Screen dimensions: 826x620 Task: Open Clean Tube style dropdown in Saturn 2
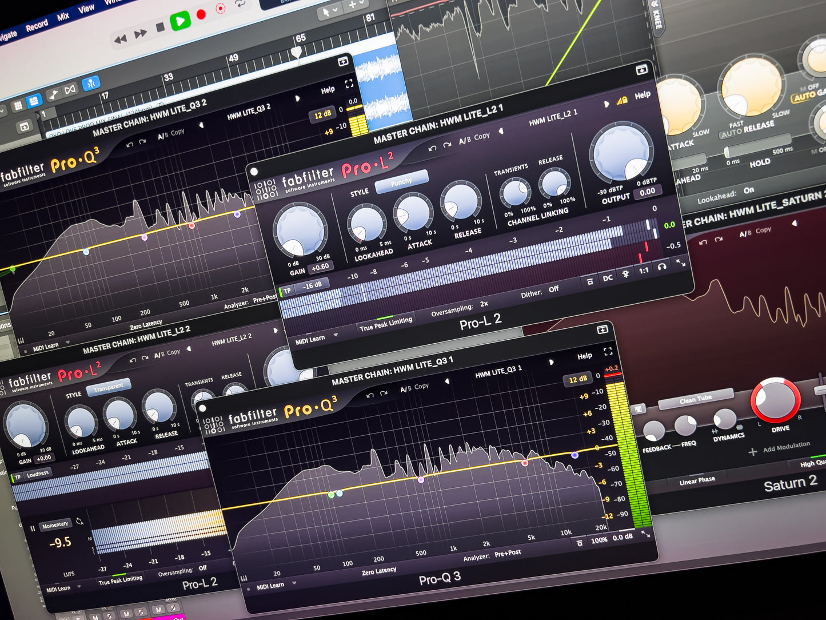coord(696,399)
